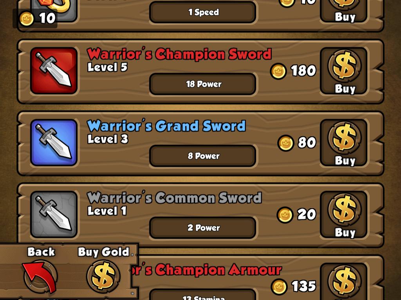Viewport: 401px width, 300px height.
Task: Click the 8 Power stat bar
Action: [x=202, y=156]
